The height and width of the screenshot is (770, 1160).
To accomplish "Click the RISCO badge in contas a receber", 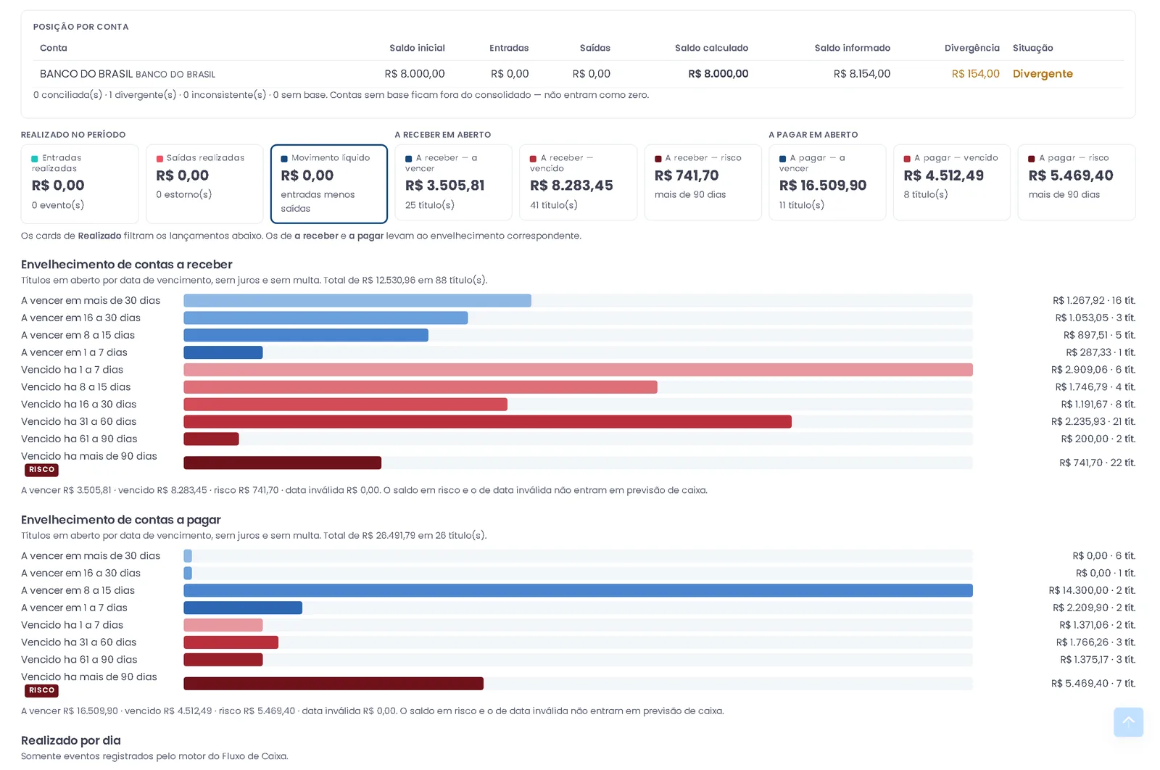I will point(41,470).
